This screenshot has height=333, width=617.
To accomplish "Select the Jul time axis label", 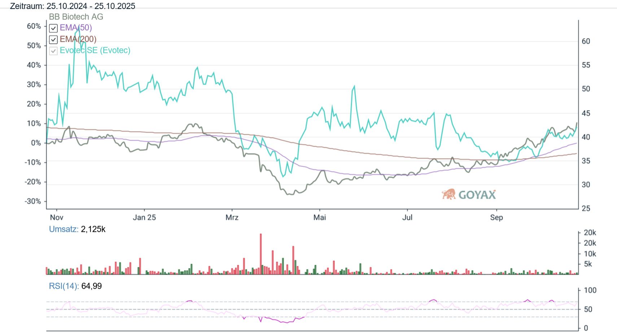I will click(x=407, y=217).
